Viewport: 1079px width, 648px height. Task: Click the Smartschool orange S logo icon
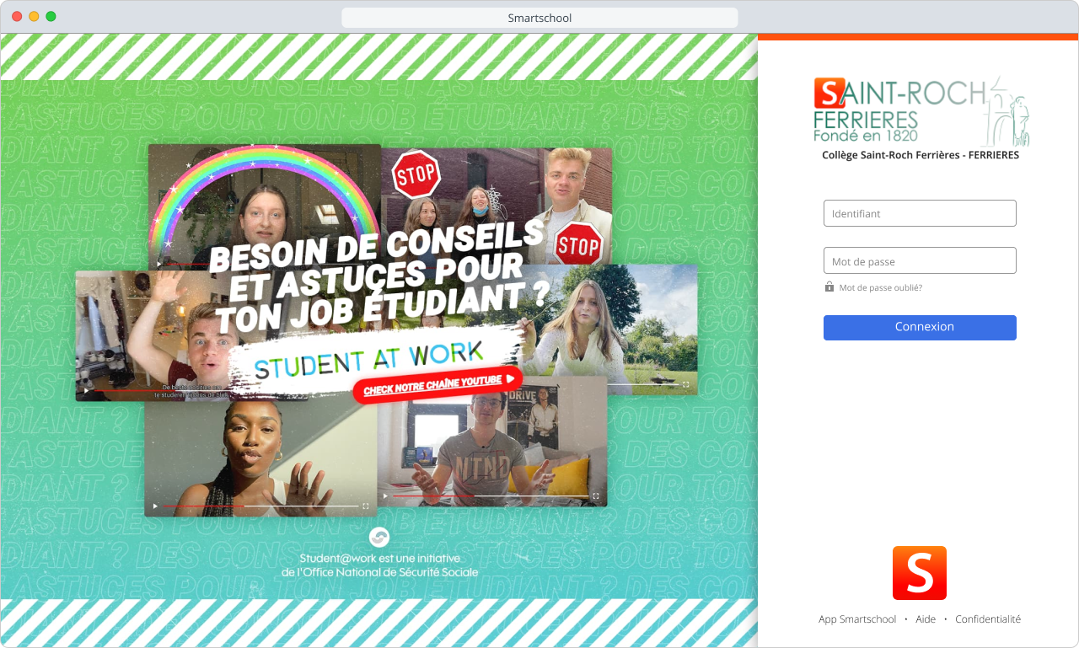click(920, 573)
